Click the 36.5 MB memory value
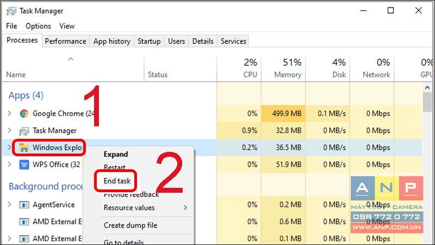435x245 pixels. 289,148
